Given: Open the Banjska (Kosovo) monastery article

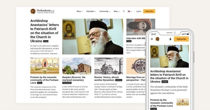Looking at the screenshot, I should 74,79.
